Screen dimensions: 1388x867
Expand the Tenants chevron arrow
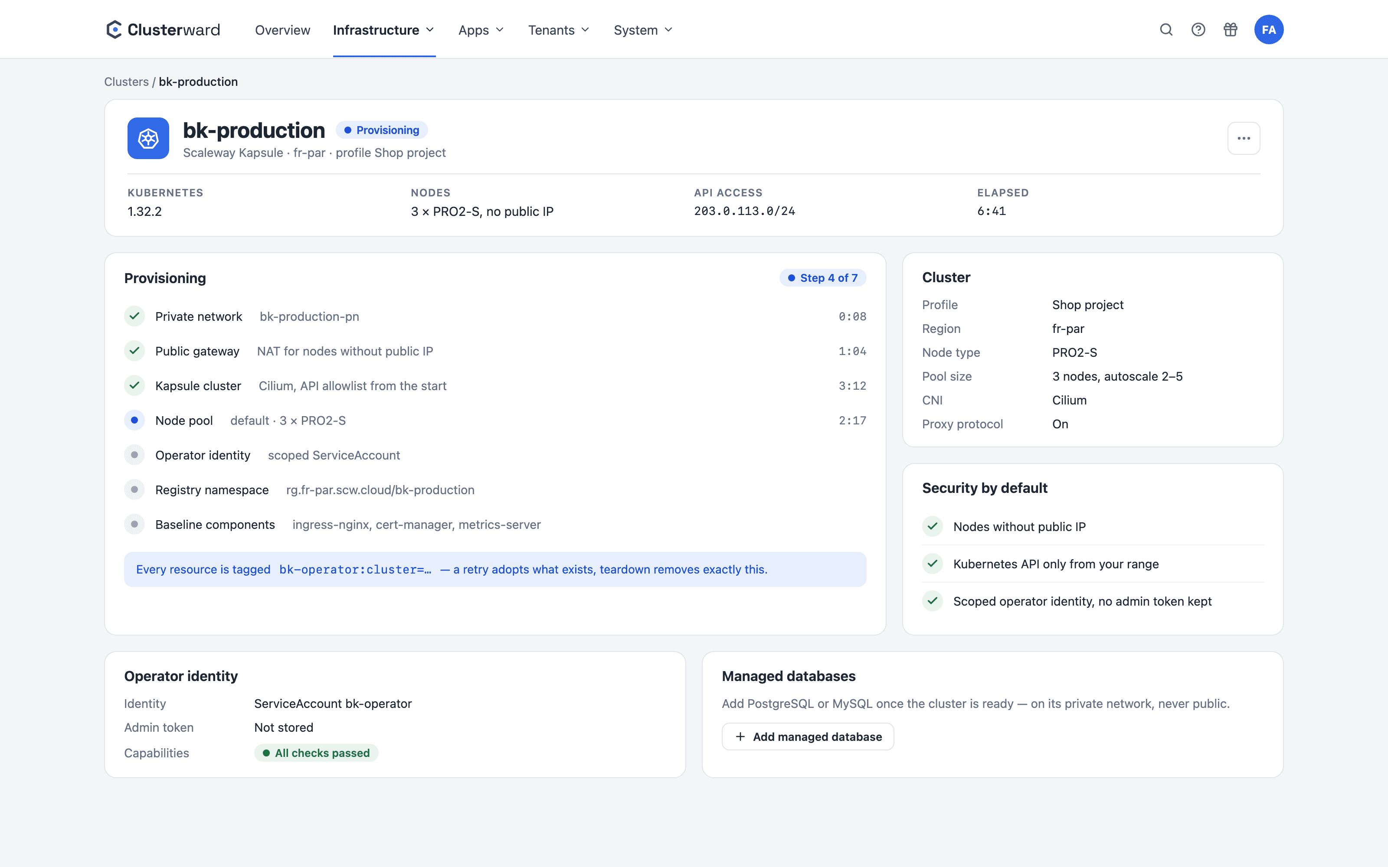585,30
